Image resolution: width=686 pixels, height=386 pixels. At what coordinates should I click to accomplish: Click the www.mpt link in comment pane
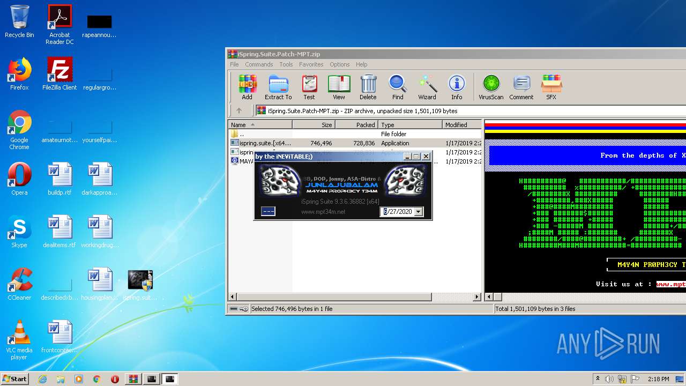tap(671, 284)
